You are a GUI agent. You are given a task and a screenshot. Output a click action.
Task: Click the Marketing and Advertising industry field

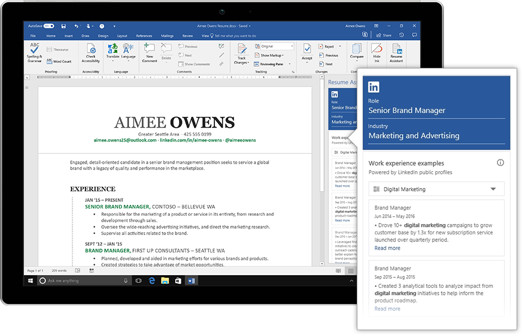pos(436,136)
